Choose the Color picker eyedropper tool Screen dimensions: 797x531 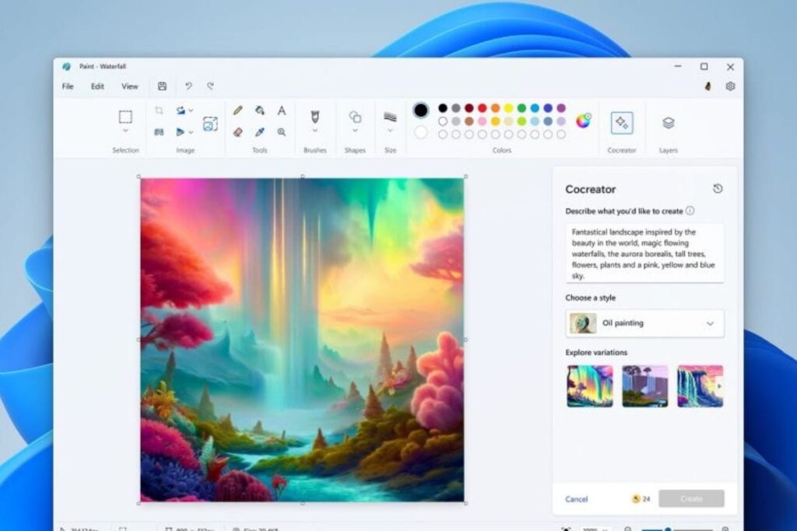pos(258,131)
